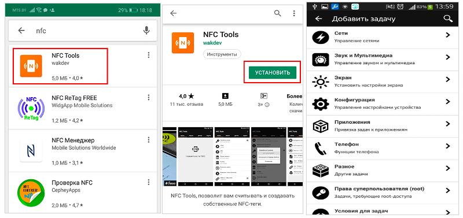The width and height of the screenshot is (463, 218).
Task: Tap NFC ReTag FREE title text
Action: coord(74,98)
